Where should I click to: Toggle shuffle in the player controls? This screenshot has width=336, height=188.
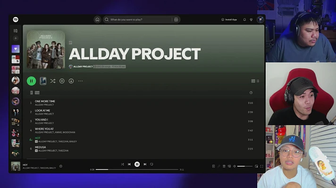122,164
